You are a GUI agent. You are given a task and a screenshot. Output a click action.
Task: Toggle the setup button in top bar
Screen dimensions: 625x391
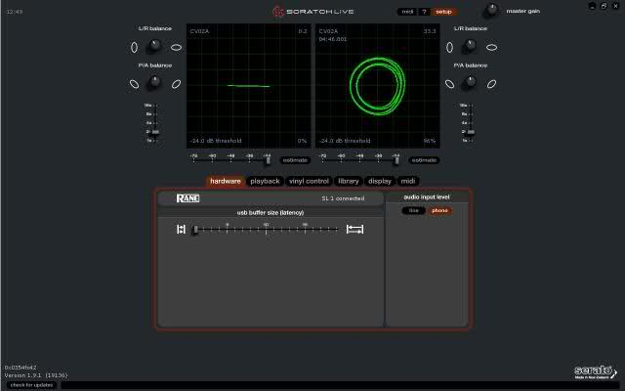point(443,12)
